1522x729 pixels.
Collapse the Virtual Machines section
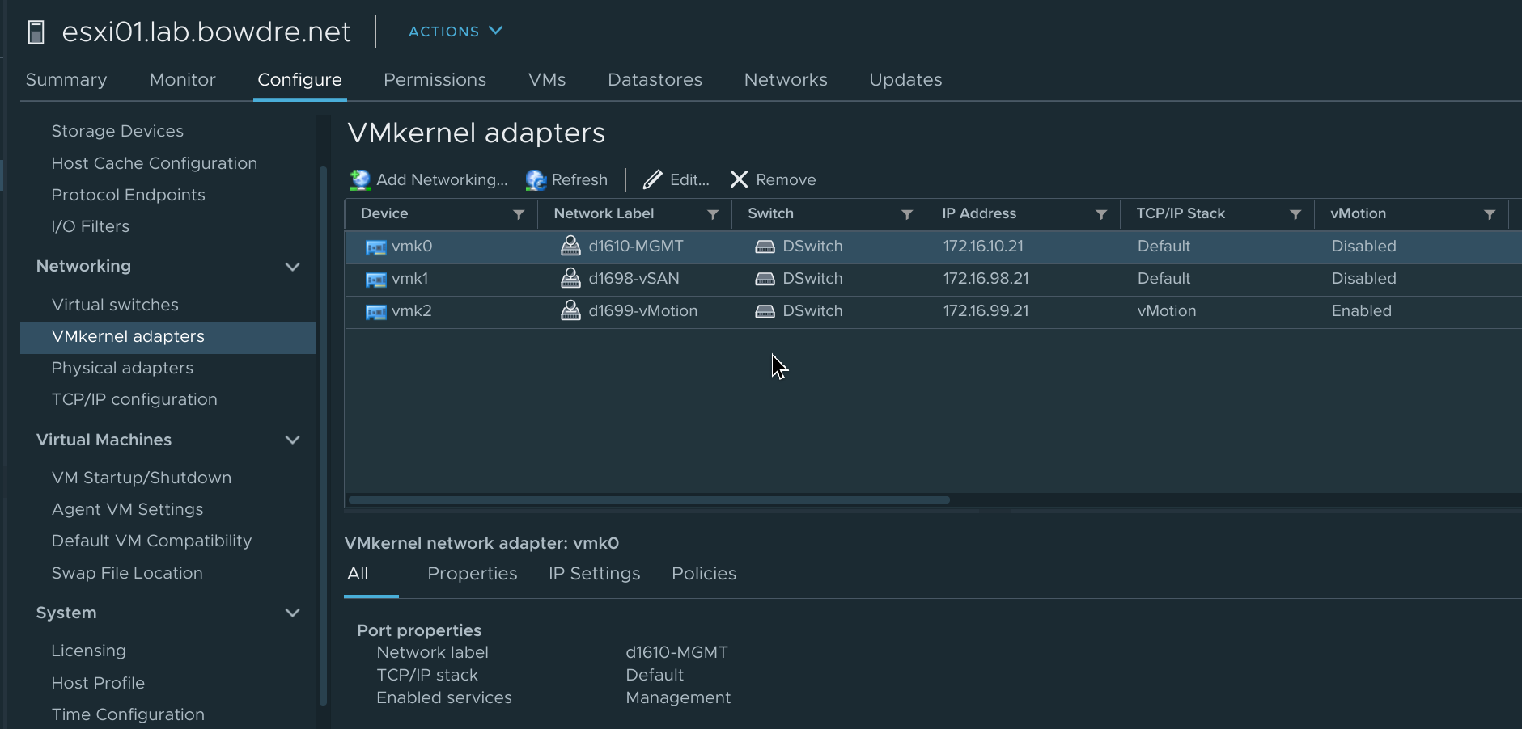(293, 440)
